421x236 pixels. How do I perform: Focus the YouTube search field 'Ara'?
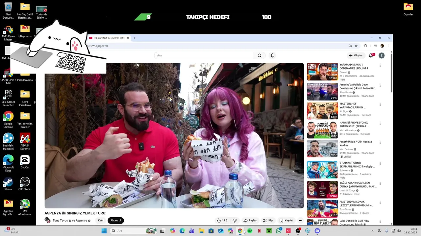pyautogui.click(x=204, y=55)
